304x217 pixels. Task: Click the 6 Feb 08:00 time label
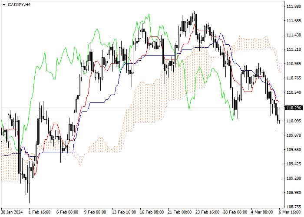(x=68, y=212)
